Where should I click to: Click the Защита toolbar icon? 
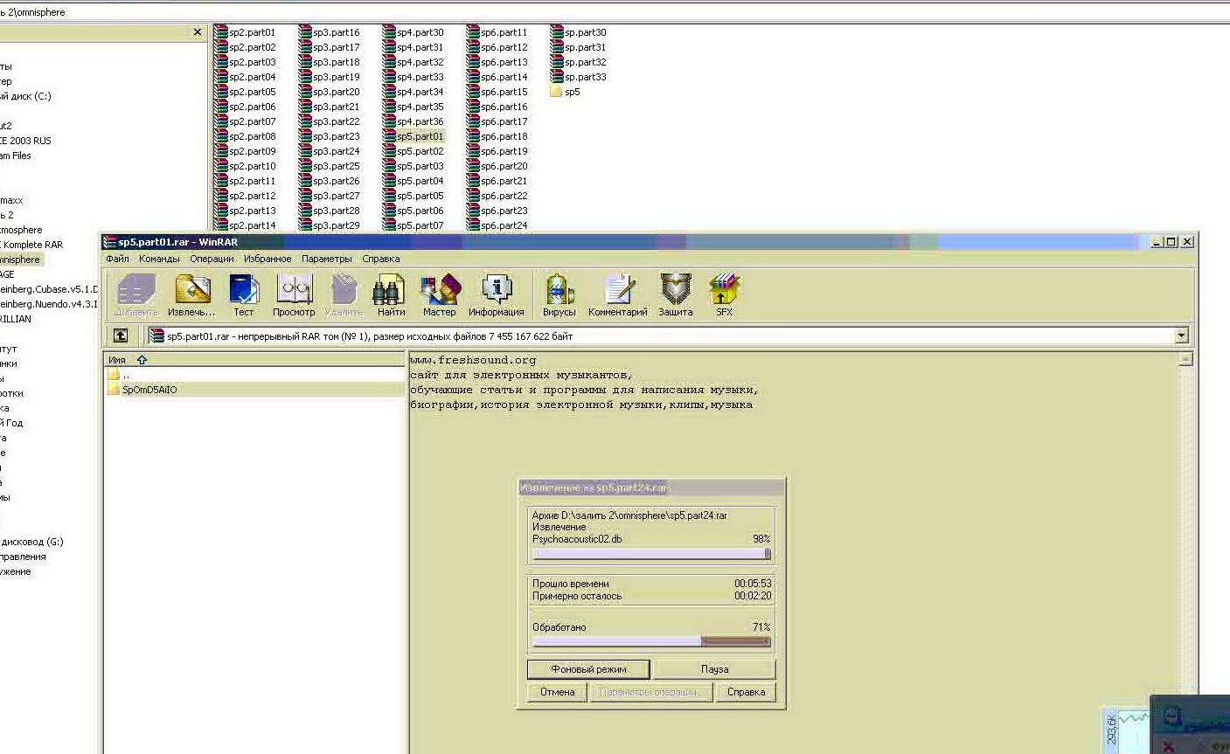675,295
